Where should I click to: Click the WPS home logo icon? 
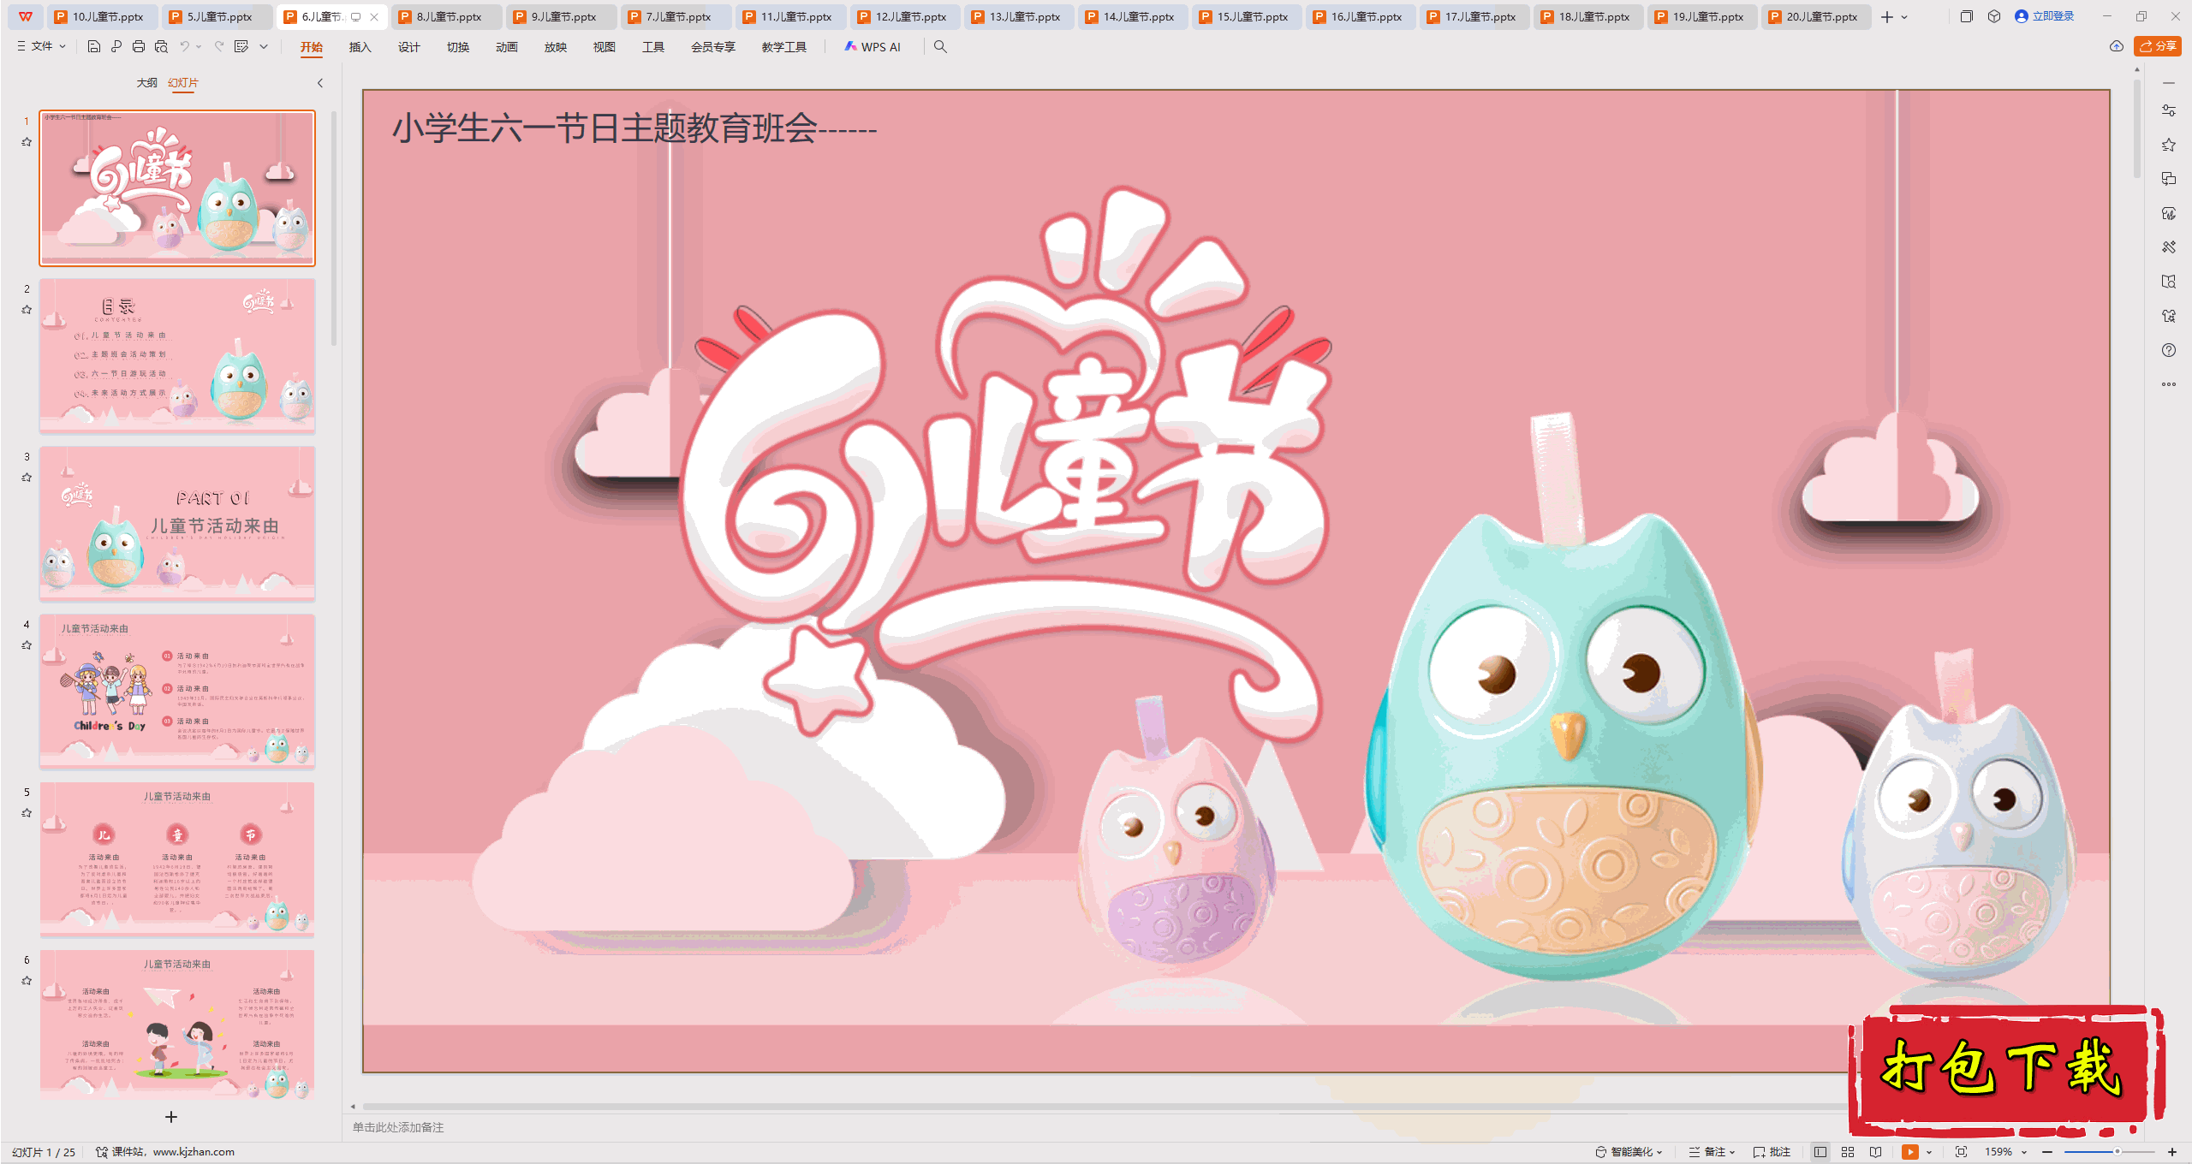click(x=26, y=16)
